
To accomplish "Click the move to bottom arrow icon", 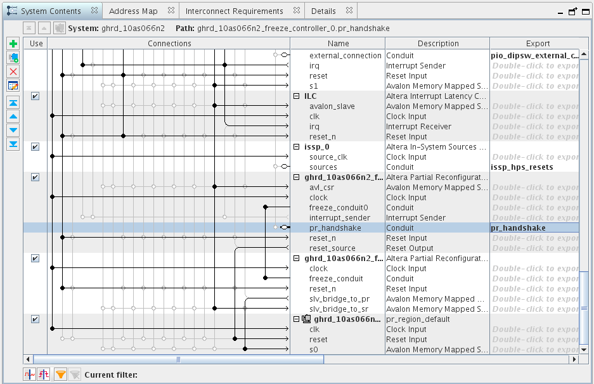I will pyautogui.click(x=13, y=144).
